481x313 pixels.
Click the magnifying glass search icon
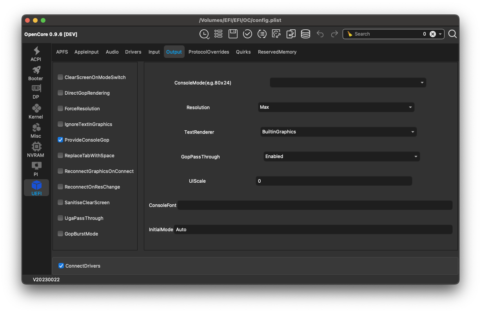[452, 34]
